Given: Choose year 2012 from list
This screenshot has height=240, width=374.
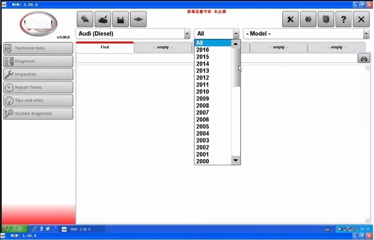Looking at the screenshot, I should (x=213, y=78).
